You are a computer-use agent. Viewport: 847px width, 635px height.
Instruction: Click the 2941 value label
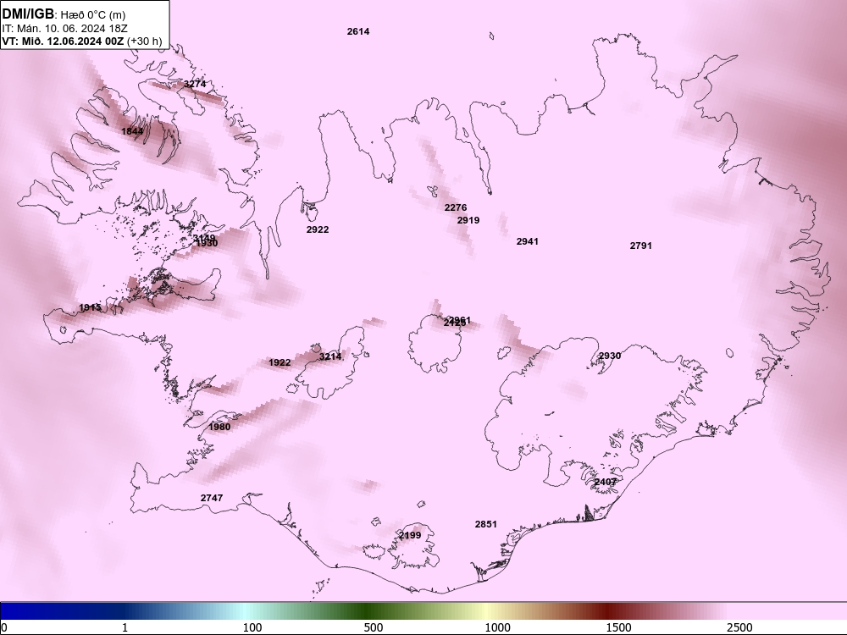tap(527, 241)
